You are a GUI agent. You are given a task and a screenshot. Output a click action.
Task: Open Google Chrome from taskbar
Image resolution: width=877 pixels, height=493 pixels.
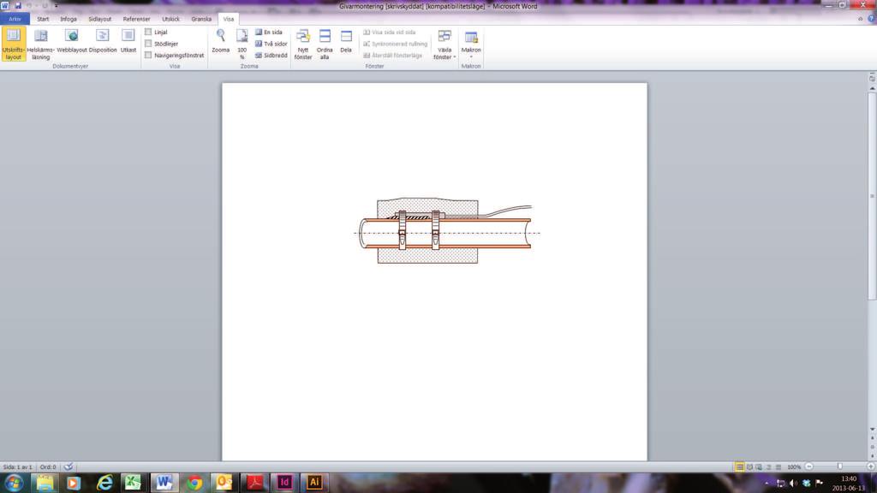[194, 483]
